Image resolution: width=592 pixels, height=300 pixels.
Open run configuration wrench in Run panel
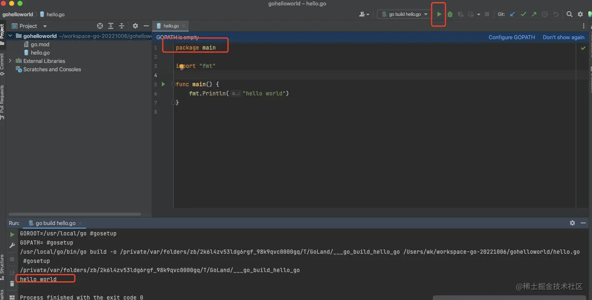[x=12, y=245]
